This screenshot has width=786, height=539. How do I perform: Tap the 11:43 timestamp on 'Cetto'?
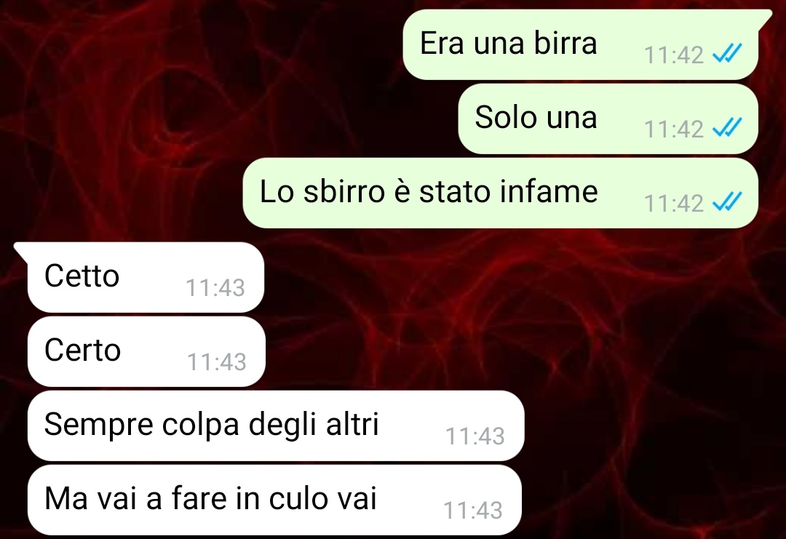(x=215, y=287)
